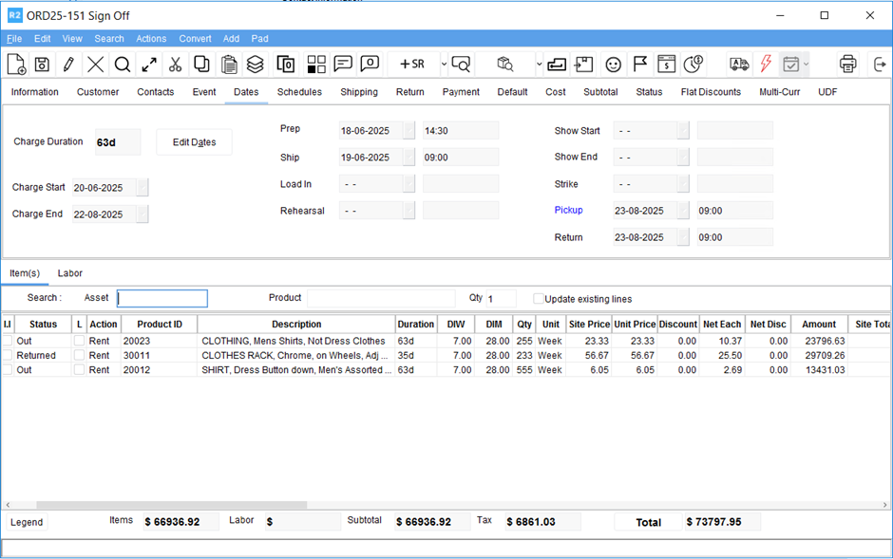Image resolution: width=893 pixels, height=559 pixels.
Task: Open the Actions menu
Action: [151, 39]
